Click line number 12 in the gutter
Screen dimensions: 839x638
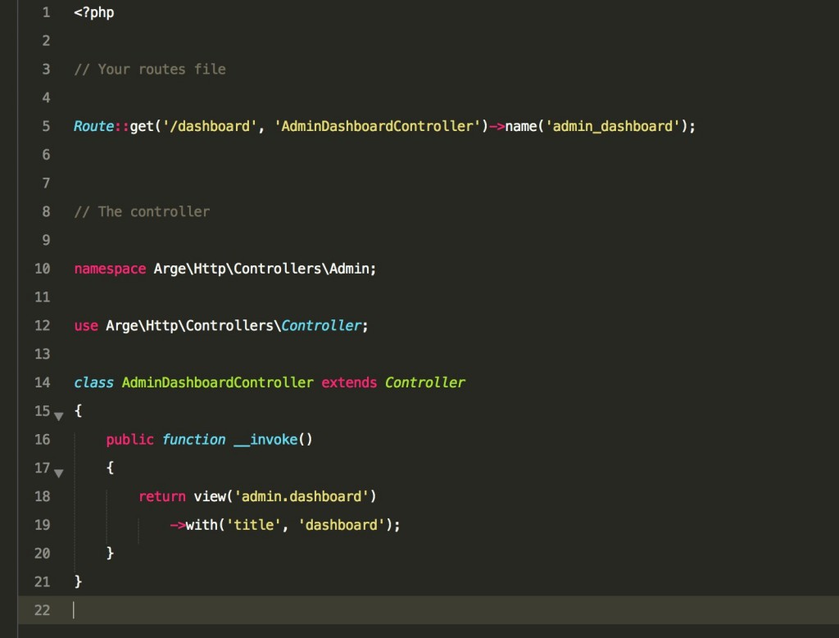click(x=43, y=325)
